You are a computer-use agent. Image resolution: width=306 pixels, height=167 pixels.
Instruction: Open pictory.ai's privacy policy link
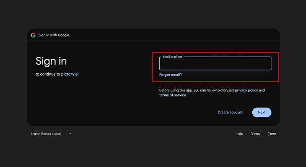coord(249,90)
